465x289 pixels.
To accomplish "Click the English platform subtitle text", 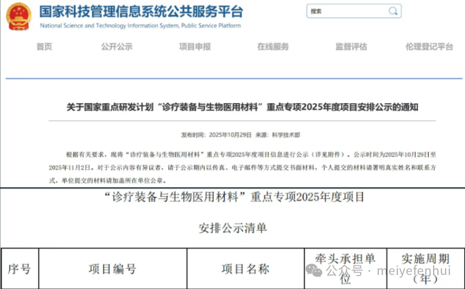I will coord(140,26).
